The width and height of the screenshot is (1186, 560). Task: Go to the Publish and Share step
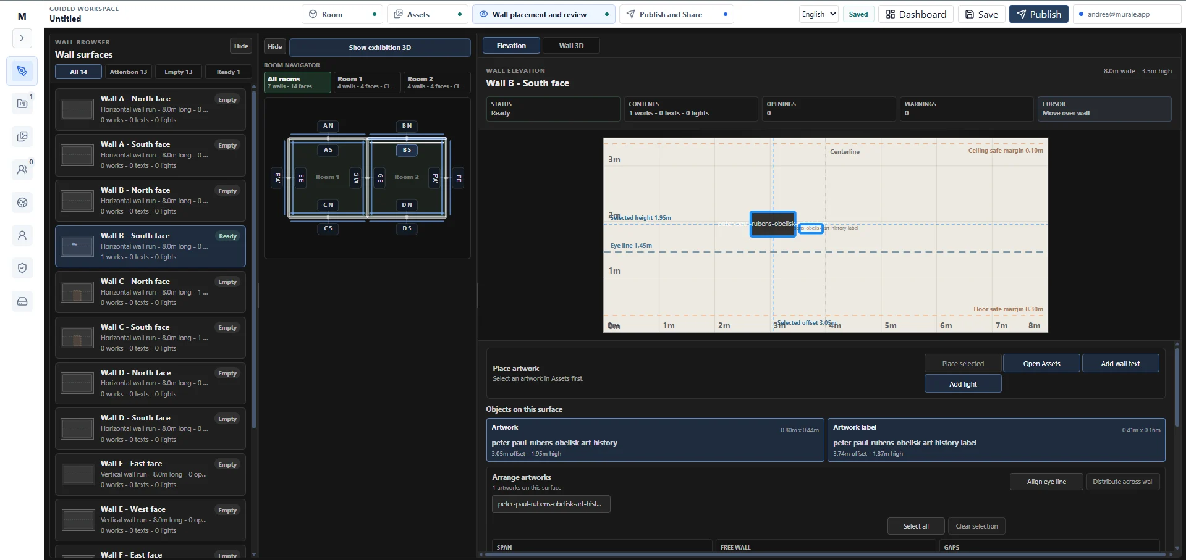coord(677,14)
